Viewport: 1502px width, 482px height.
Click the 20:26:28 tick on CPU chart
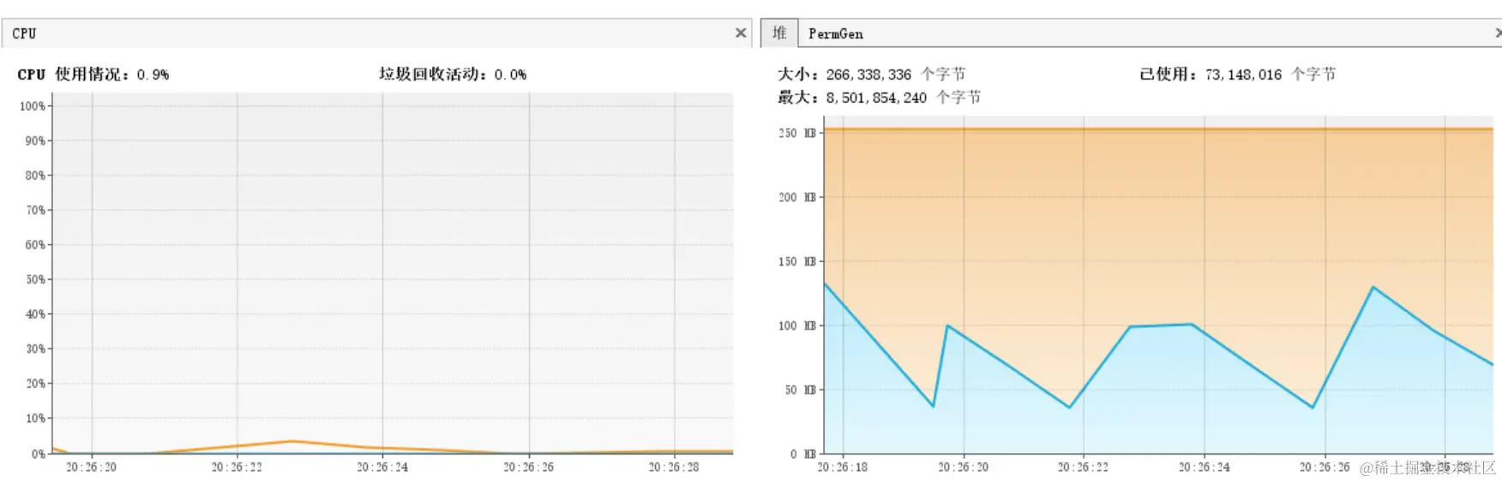tap(674, 467)
